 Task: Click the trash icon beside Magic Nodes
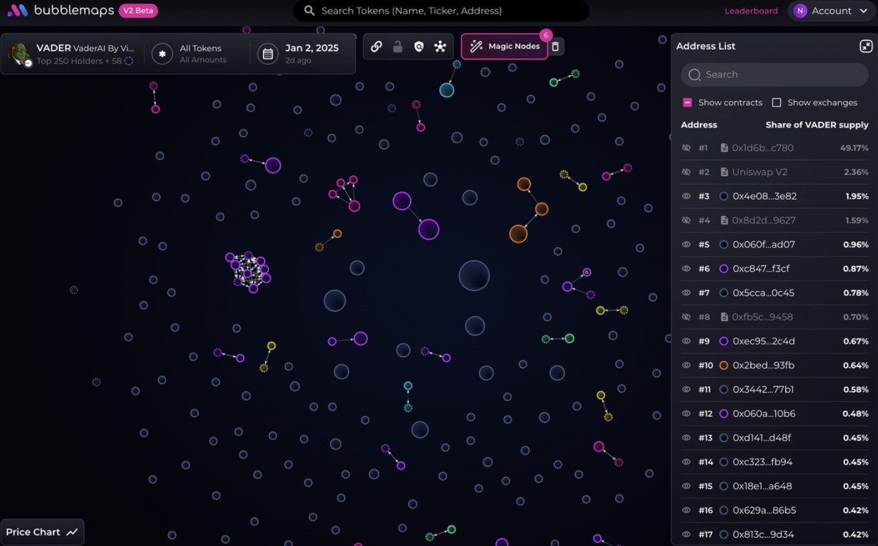(556, 47)
